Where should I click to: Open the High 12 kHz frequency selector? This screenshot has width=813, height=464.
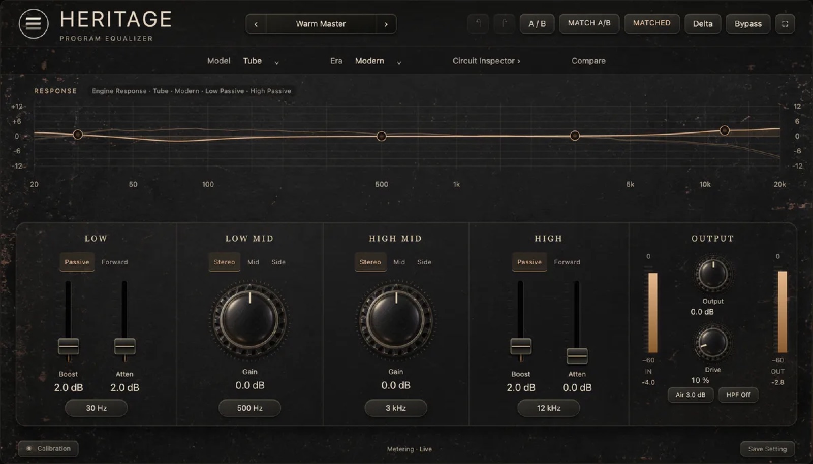[x=549, y=408]
